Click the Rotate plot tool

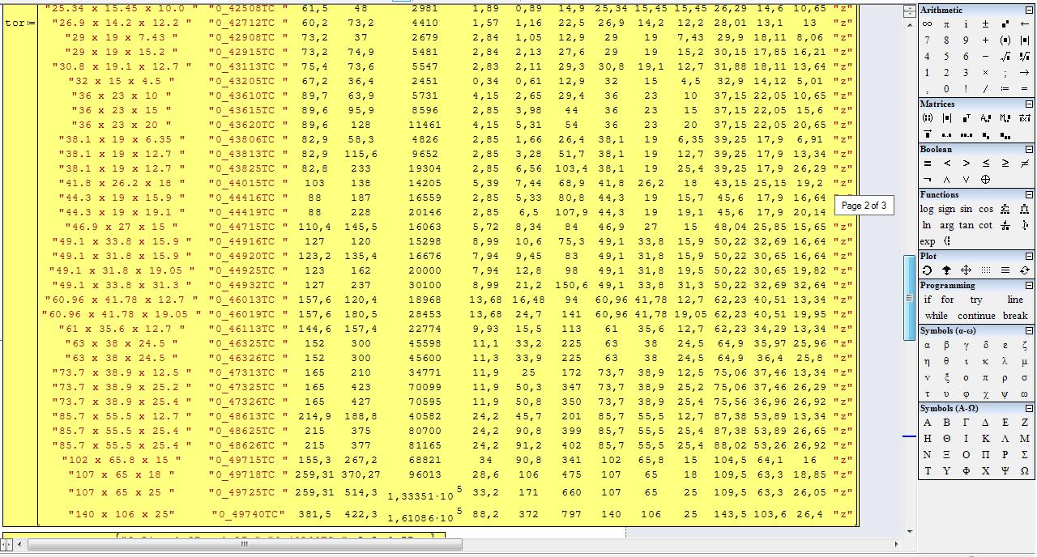[927, 270]
